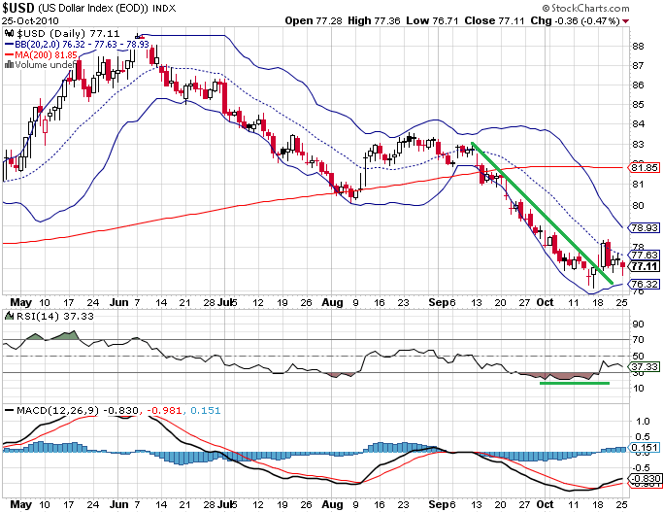The width and height of the screenshot is (663, 512).
Task: Click the red MA(200) legend line marker
Action: point(10,57)
